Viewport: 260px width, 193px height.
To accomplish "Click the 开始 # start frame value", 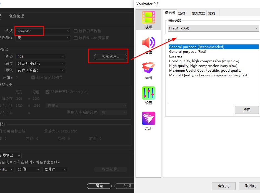I will click(x=17, y=77).
